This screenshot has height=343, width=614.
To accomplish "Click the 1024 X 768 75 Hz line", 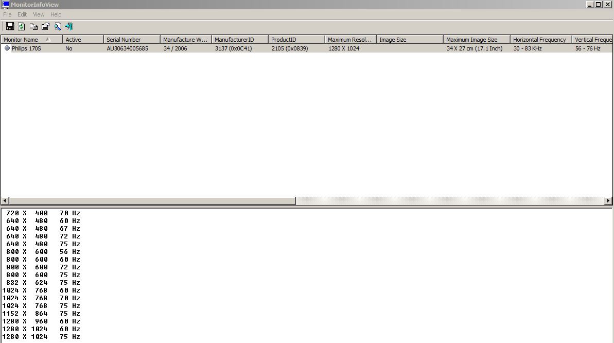I will (41, 306).
